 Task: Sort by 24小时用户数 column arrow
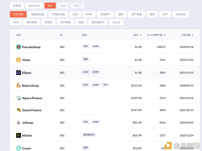click(164, 35)
